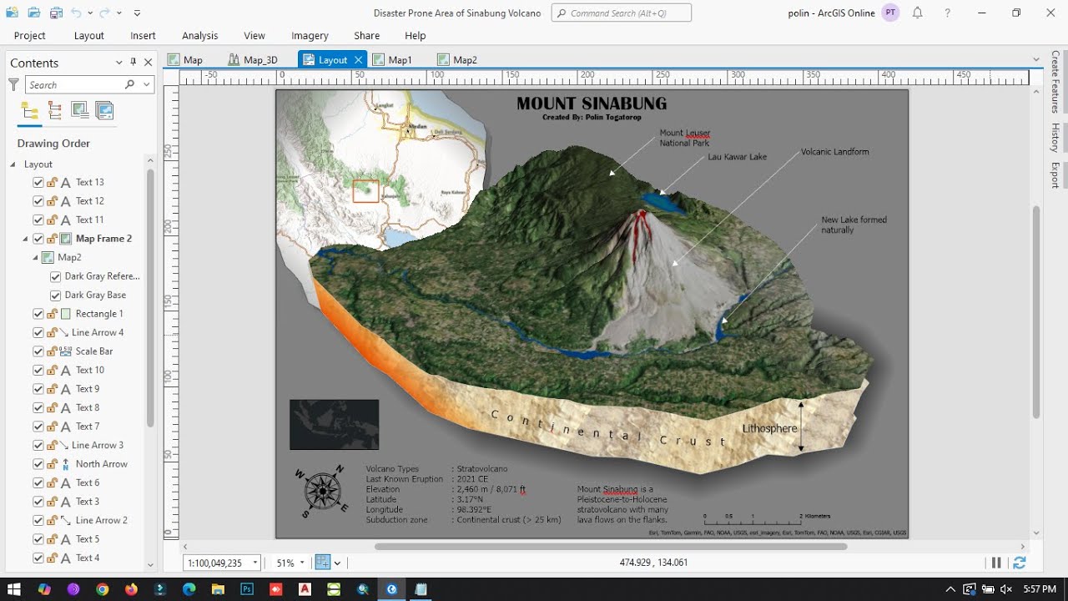
Task: Select List By Drawing Order icon
Action: 30,111
